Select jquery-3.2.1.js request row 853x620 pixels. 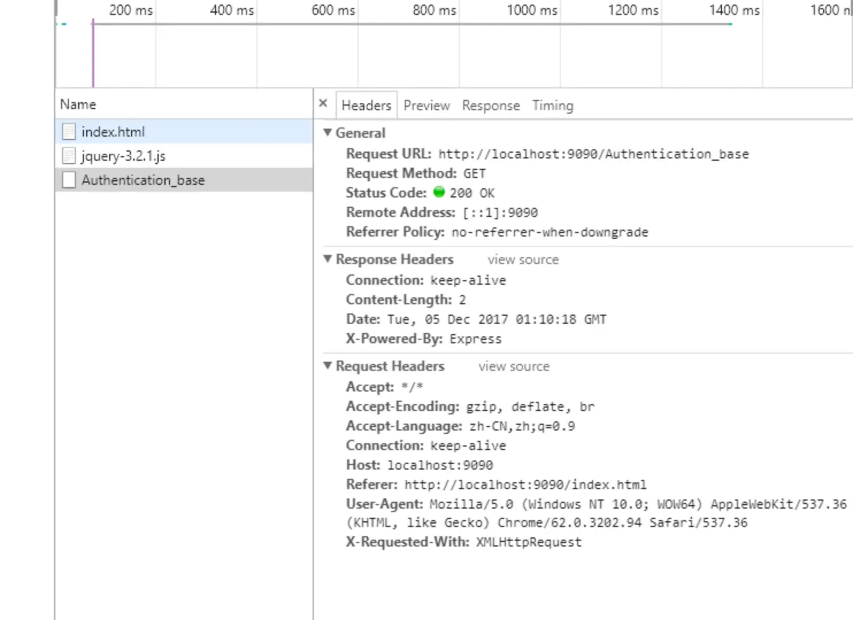[x=184, y=156]
